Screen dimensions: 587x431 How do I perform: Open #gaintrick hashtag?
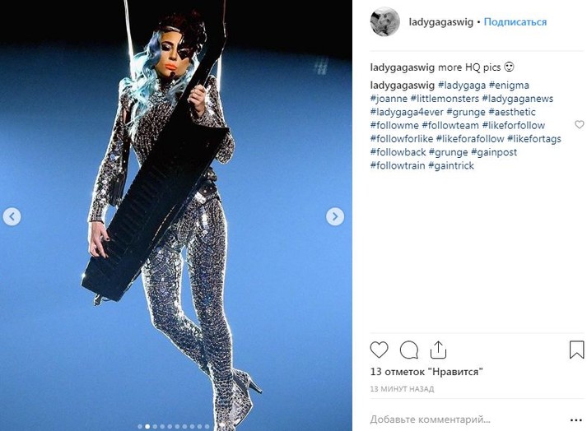pos(451,166)
